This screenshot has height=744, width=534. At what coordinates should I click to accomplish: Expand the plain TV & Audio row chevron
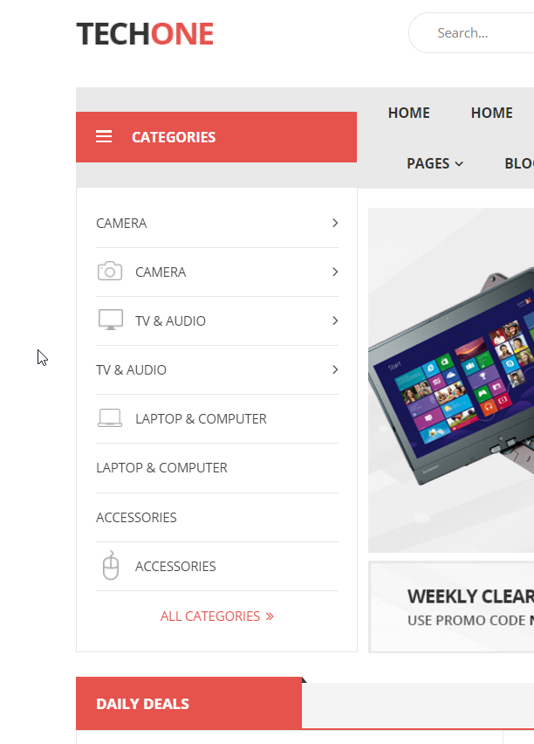335,369
